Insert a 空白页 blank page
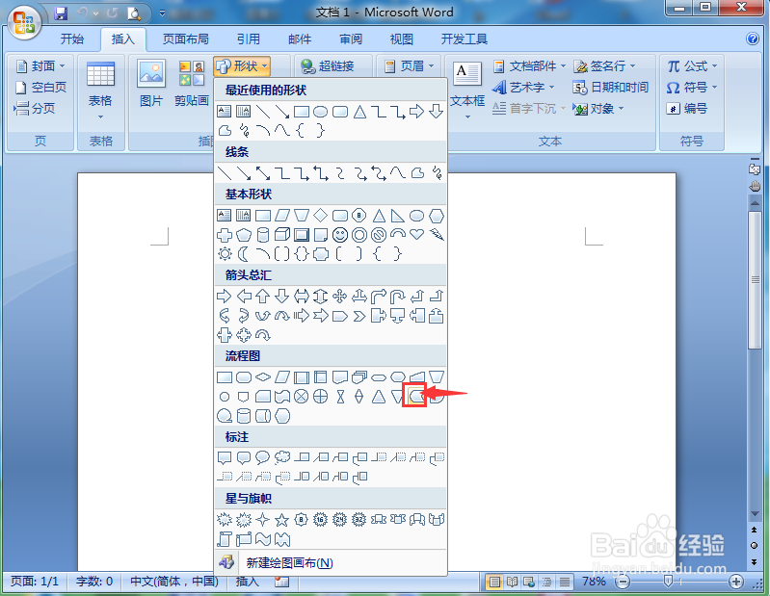This screenshot has height=596, width=770. (x=41, y=88)
